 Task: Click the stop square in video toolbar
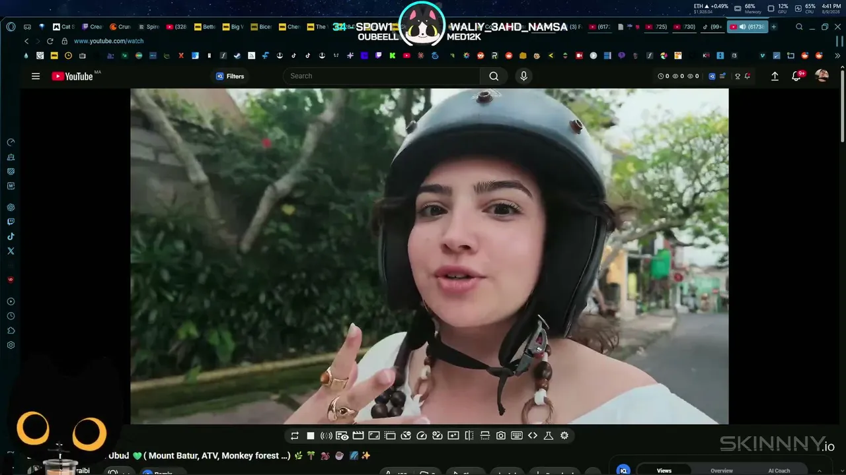(311, 435)
